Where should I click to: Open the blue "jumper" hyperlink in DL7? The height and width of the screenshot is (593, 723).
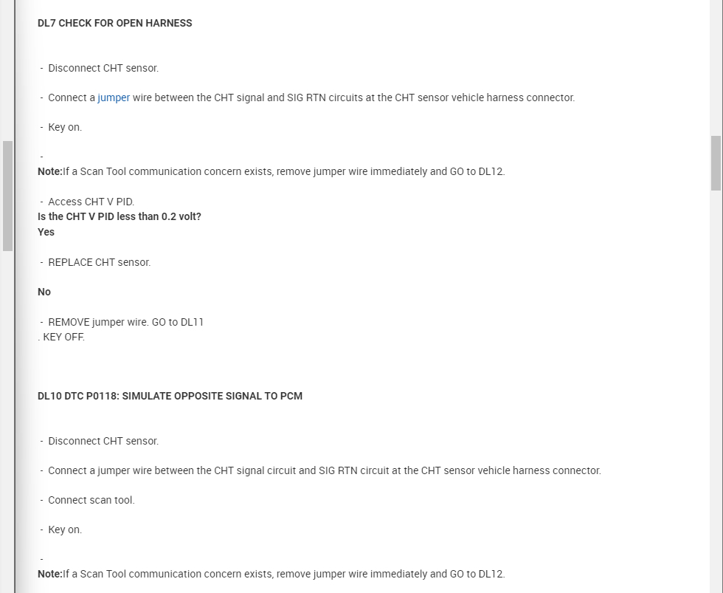[x=114, y=97]
